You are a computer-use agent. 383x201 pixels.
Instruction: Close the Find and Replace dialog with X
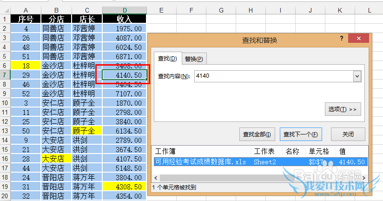point(358,40)
